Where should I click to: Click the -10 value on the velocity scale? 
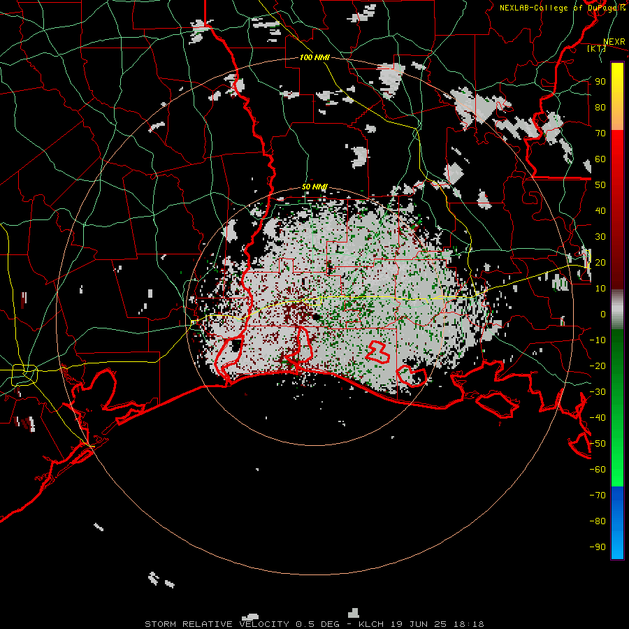(598, 340)
